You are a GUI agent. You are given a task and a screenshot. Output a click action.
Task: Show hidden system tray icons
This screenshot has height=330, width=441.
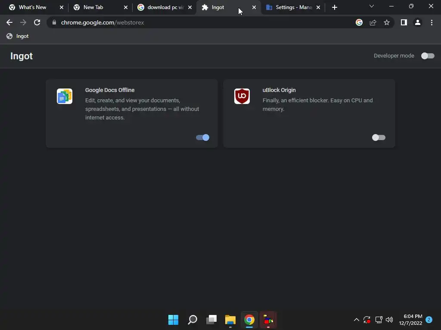click(356, 320)
